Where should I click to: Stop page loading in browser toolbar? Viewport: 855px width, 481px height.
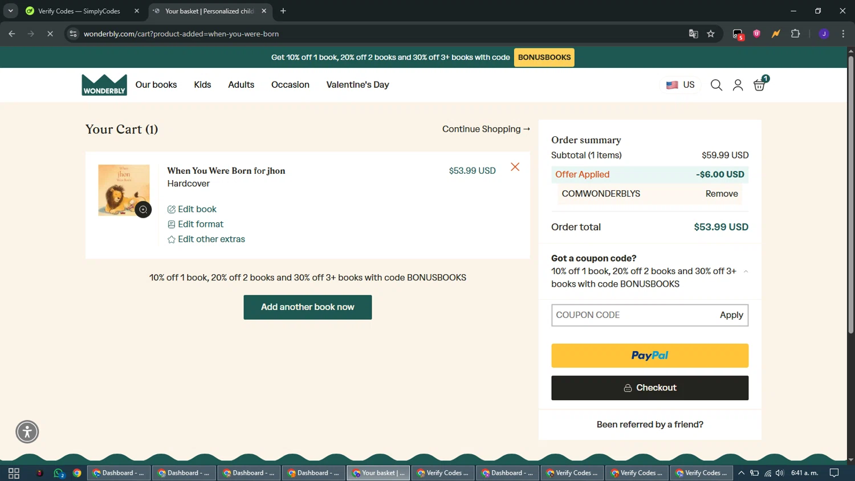coord(50,34)
